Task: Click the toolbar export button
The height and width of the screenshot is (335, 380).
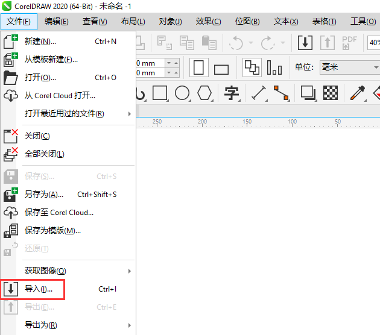Action: click(x=328, y=43)
